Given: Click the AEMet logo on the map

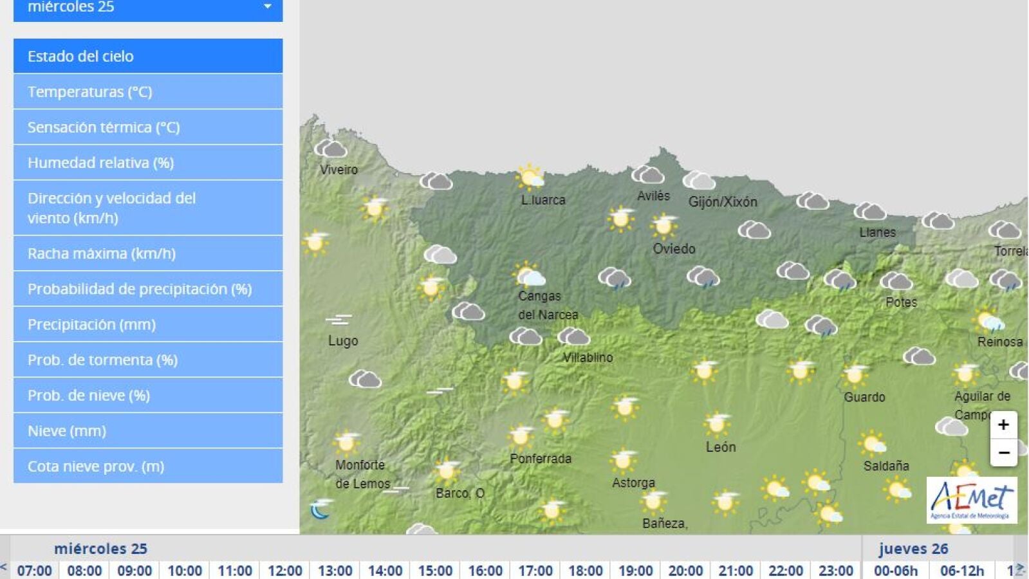Looking at the screenshot, I should click(972, 500).
